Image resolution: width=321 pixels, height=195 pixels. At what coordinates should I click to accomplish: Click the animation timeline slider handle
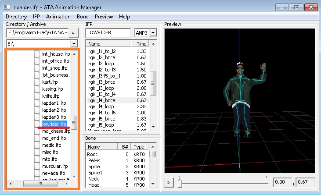tap(179, 182)
